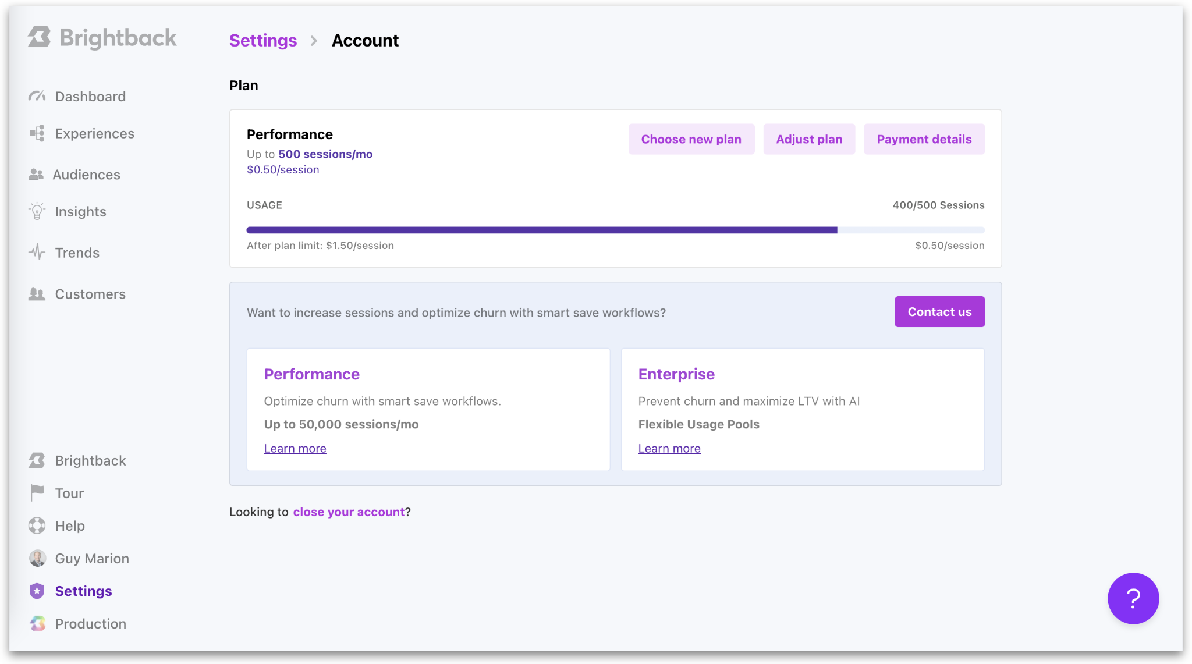This screenshot has width=1192, height=664.
Task: Click Learn more under the Enterprise plan
Action: tap(669, 448)
